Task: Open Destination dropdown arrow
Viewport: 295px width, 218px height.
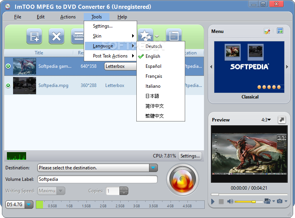Action: [153, 168]
